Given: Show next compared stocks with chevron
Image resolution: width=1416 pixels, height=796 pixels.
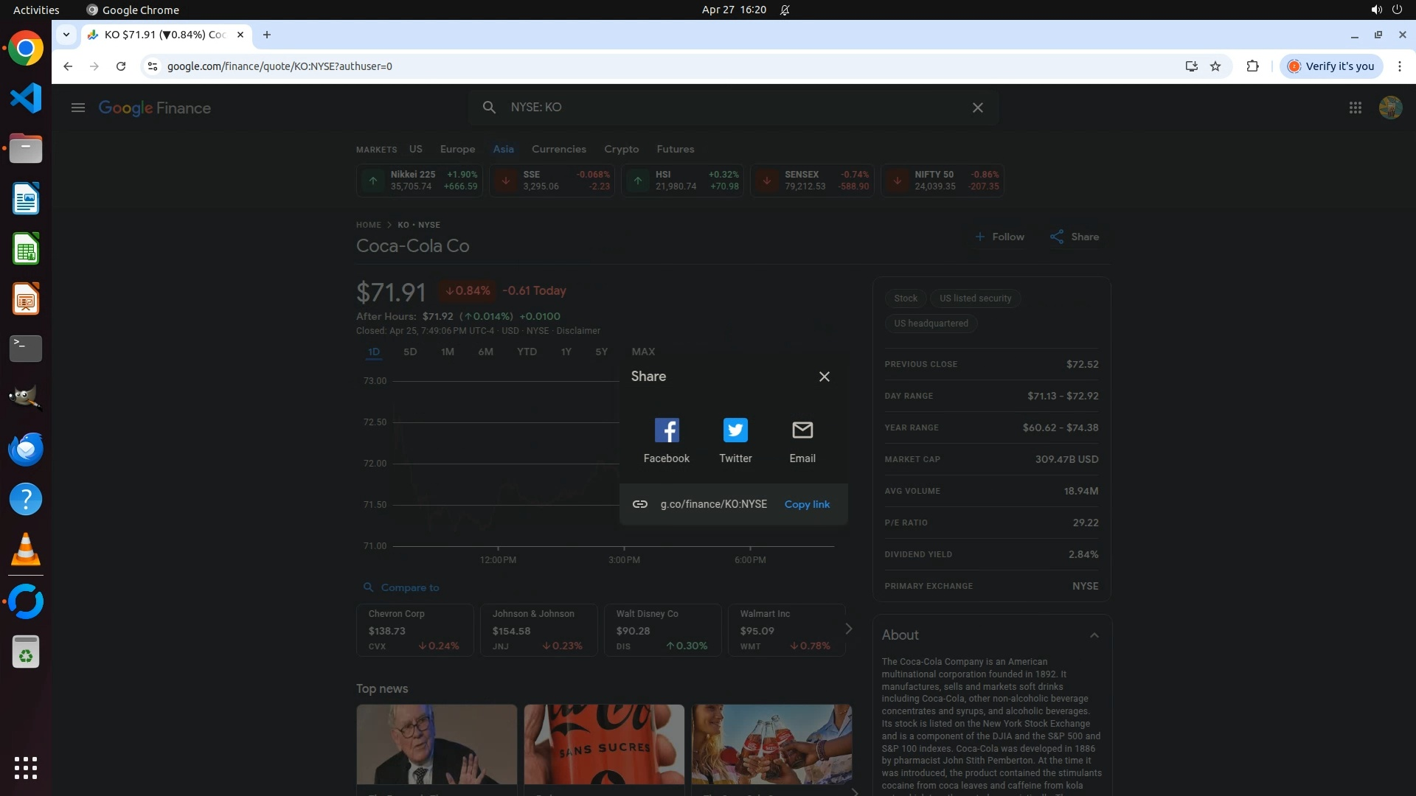Looking at the screenshot, I should pyautogui.click(x=849, y=629).
